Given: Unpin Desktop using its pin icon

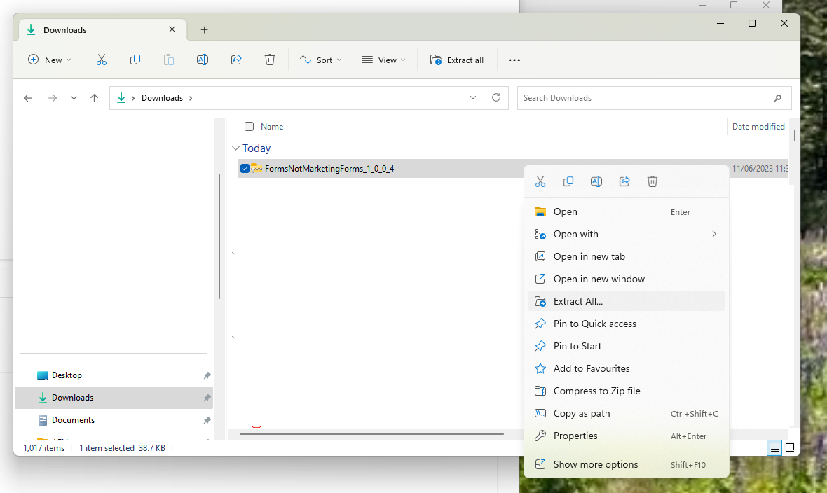Looking at the screenshot, I should tap(207, 375).
